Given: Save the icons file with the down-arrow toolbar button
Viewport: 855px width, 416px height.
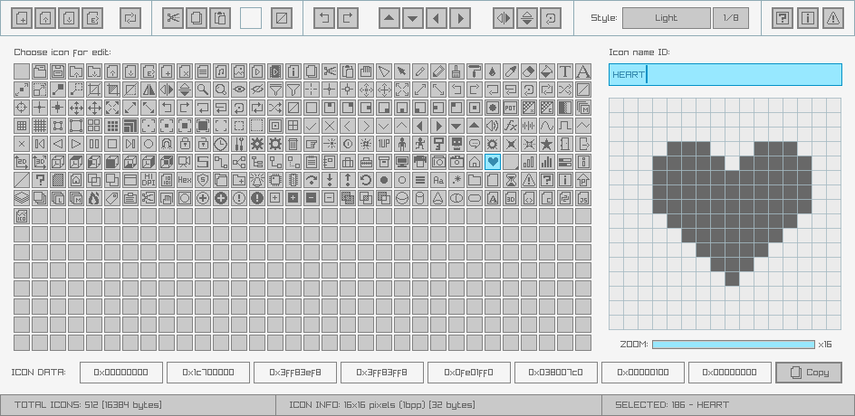Looking at the screenshot, I should tap(69, 18).
